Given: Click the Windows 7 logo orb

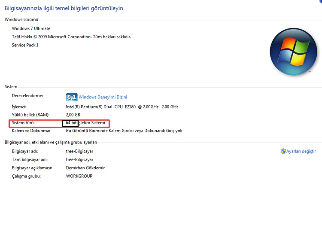Looking at the screenshot, I should pos(294,52).
